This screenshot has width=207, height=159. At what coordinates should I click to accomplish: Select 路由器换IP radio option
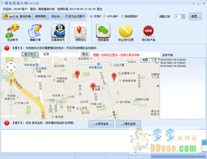point(122,16)
